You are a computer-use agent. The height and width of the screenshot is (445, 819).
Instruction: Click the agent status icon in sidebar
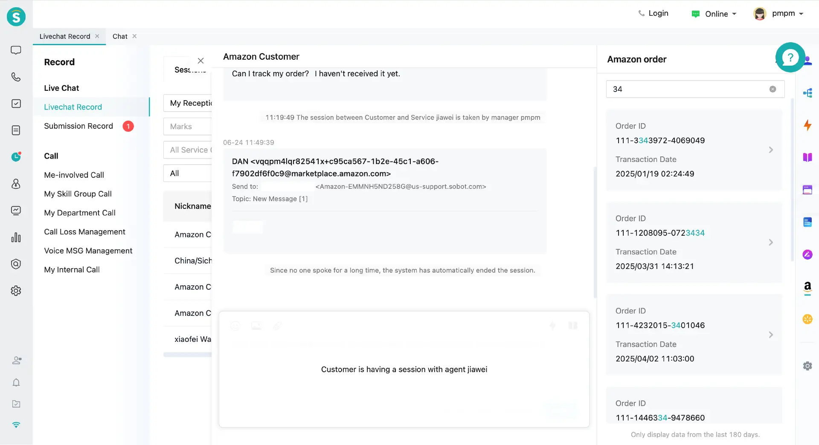(17, 361)
